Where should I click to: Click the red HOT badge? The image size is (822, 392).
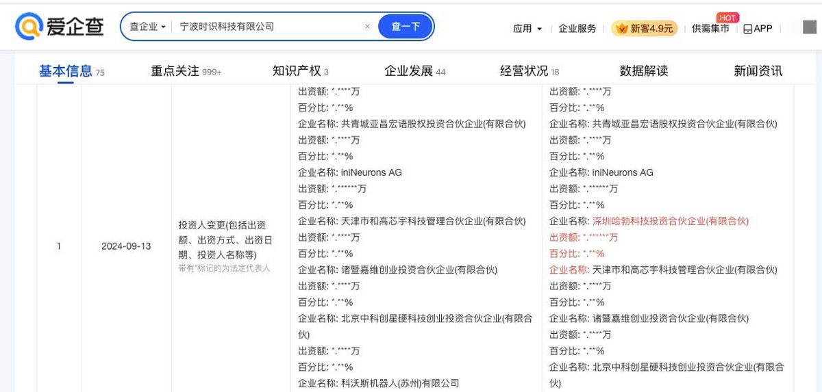727,18
